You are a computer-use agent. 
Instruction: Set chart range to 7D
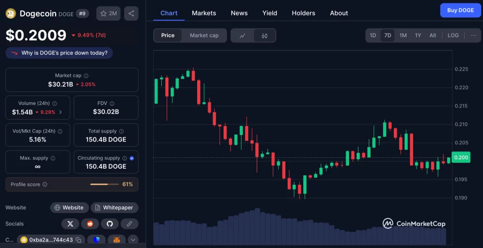[388, 35]
